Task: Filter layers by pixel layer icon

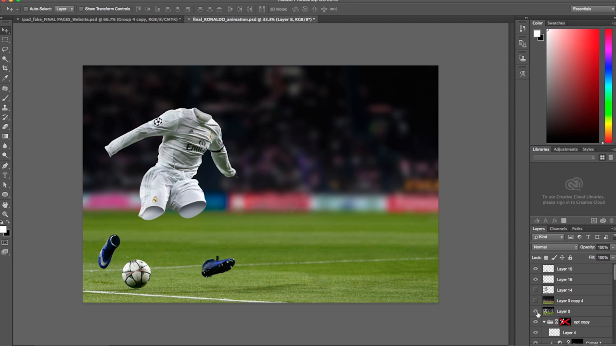Action: coord(571,237)
